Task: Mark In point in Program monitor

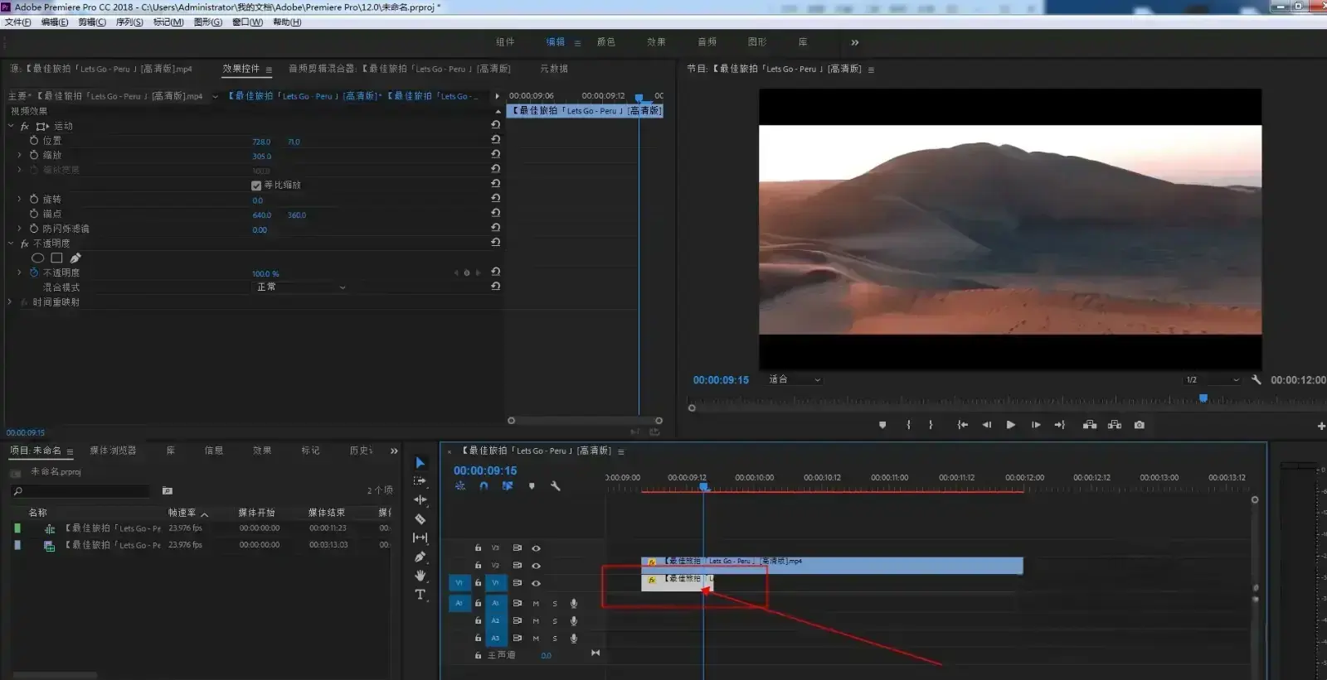Action: (909, 425)
